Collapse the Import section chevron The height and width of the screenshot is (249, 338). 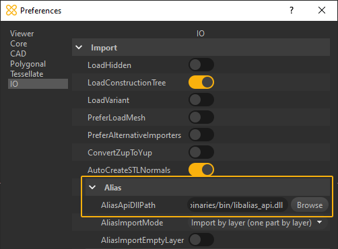(79, 48)
